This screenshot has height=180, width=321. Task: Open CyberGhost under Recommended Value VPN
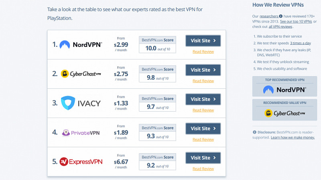pos(284,113)
